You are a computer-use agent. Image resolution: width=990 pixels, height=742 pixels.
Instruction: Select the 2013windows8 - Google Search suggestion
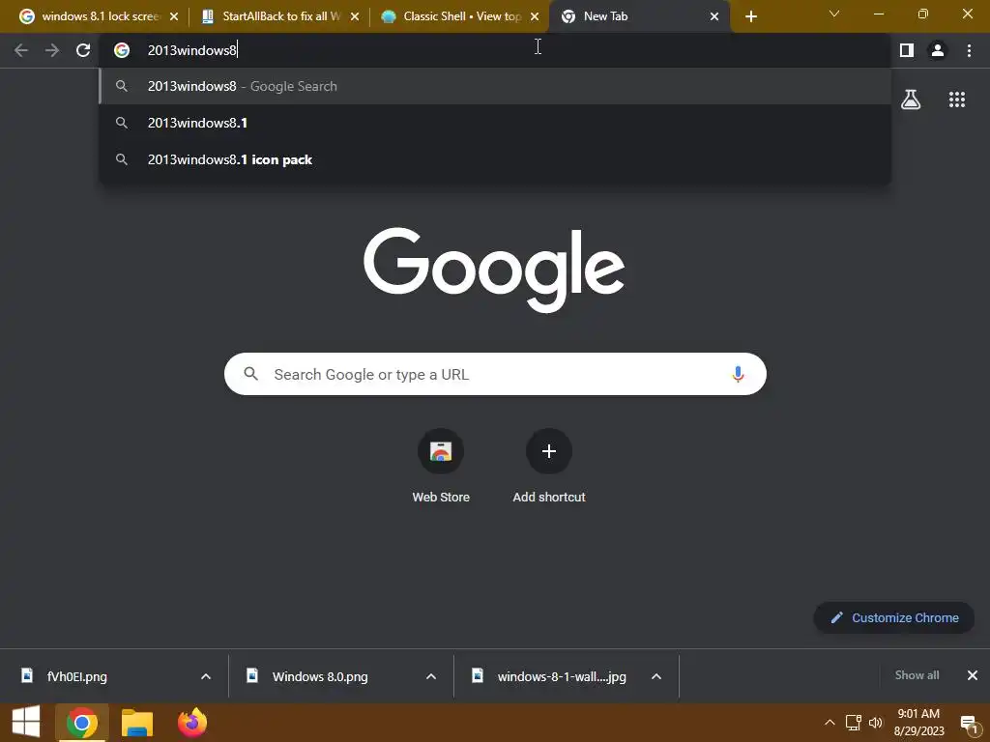495,86
